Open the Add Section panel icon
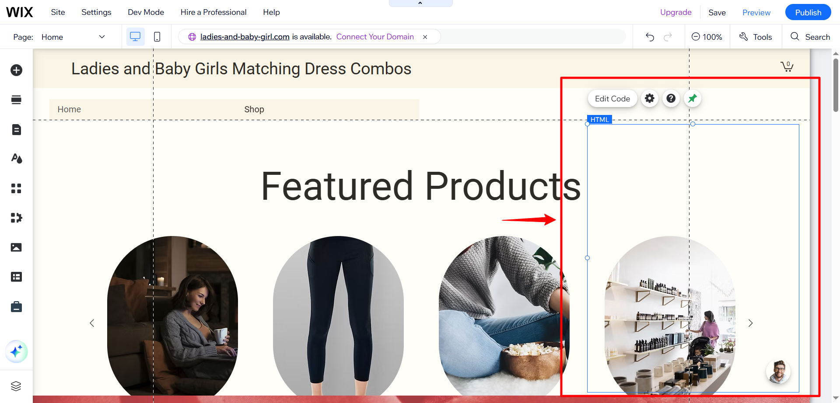This screenshot has height=403, width=840. (x=16, y=100)
